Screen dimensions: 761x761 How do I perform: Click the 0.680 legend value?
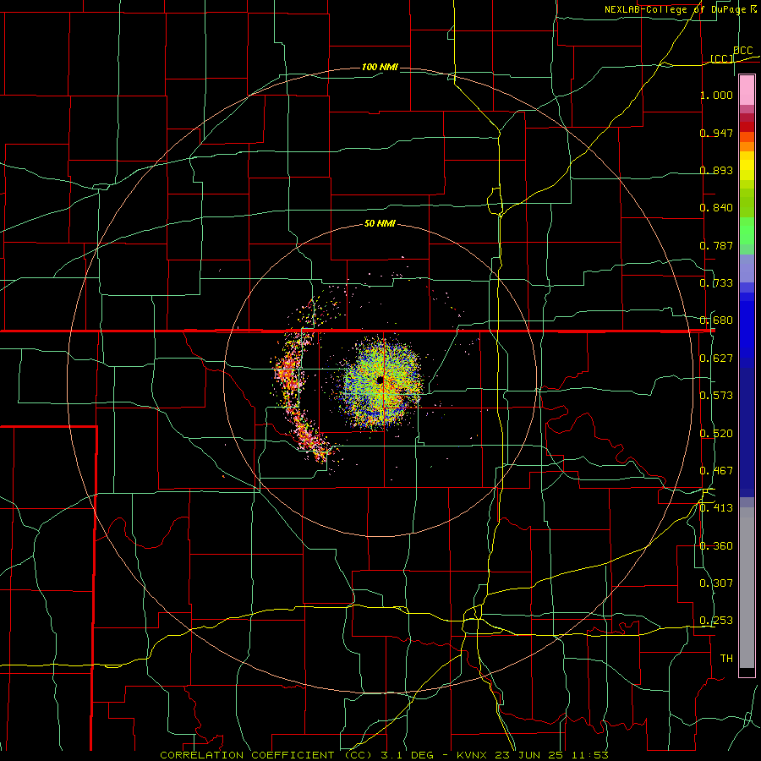pos(716,320)
